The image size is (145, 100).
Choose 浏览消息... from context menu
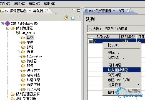(x=122, y=75)
